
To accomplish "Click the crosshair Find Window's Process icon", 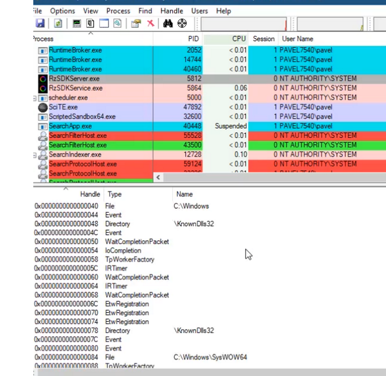I will pyautogui.click(x=182, y=23).
